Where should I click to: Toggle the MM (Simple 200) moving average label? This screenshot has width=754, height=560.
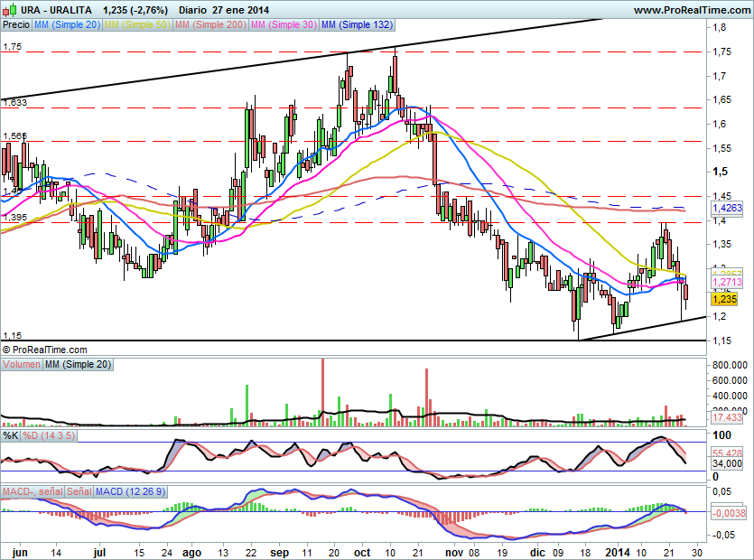pos(209,25)
